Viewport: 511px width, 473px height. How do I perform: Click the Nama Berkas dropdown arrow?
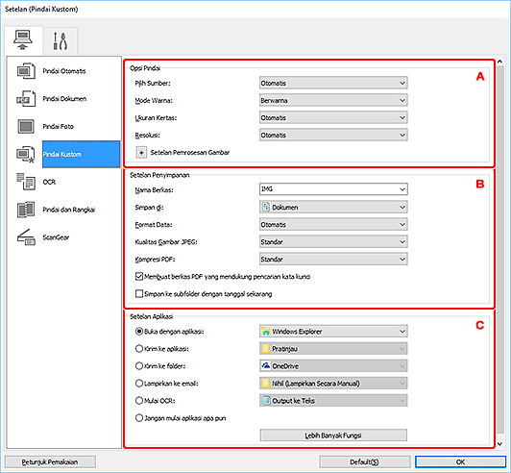tap(402, 189)
